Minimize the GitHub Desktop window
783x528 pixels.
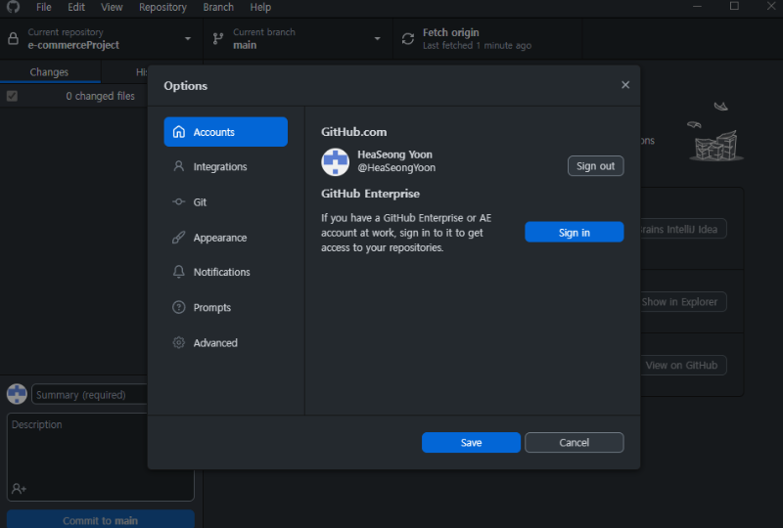[x=697, y=7]
